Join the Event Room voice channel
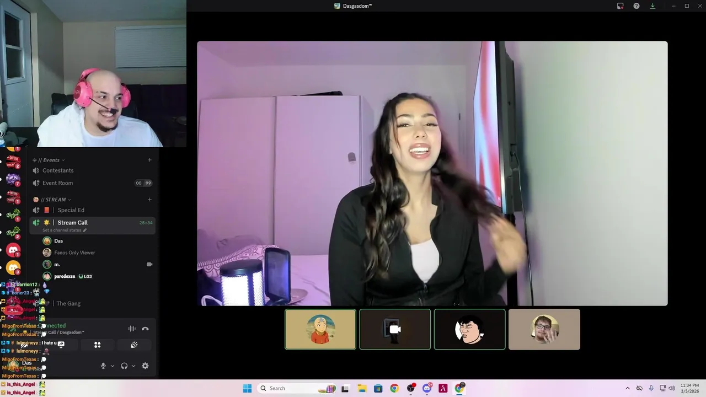The width and height of the screenshot is (706, 397). 93,183
